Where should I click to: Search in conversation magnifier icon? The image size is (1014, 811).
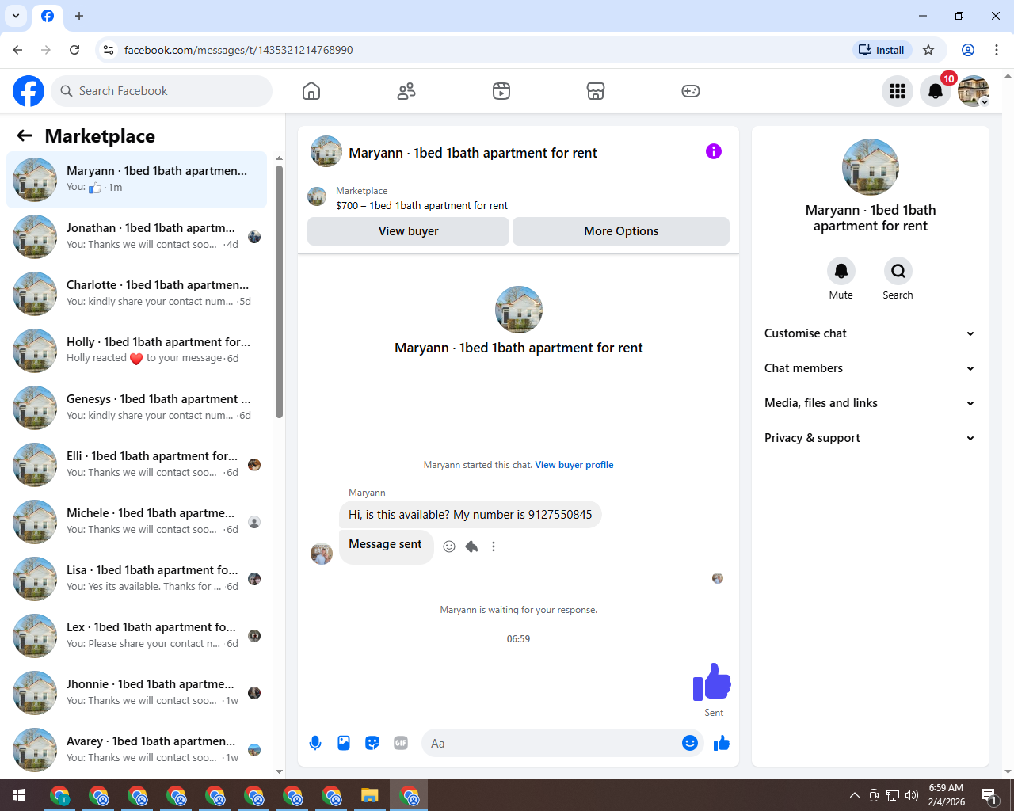point(898,271)
